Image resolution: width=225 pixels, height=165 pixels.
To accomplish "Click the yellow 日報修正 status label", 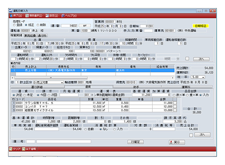I will click(x=201, y=26).
